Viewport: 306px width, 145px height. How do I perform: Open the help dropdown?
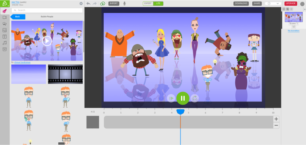[273, 3]
